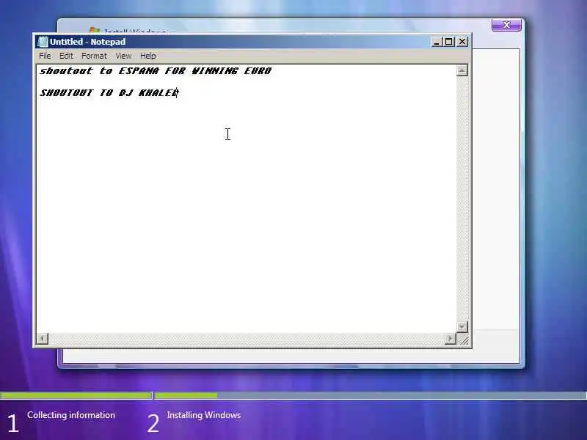Click the Collecting information progress bar
587x440 pixels.
(76, 395)
